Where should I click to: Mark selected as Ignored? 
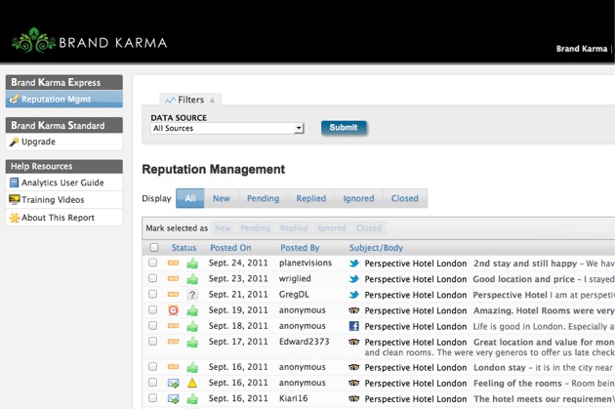[x=332, y=228]
